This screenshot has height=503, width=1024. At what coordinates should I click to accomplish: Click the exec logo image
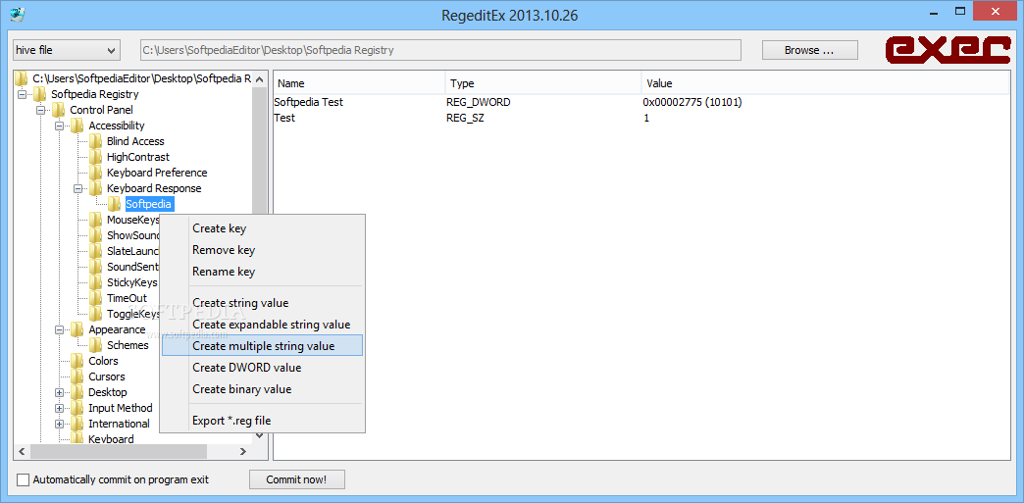coord(947,50)
